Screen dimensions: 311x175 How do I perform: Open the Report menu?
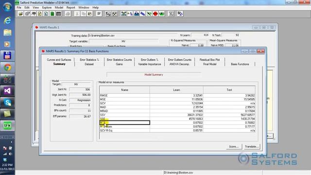click(71, 8)
